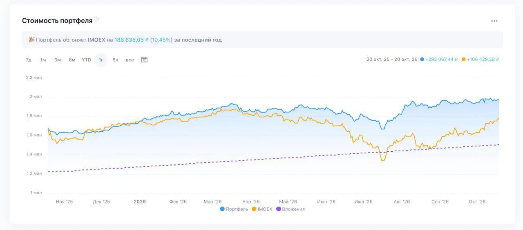Click the help icon beside Стоимость портфеля

[96, 19]
